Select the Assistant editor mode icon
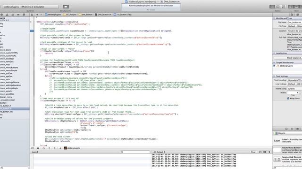 (x=278, y=7)
